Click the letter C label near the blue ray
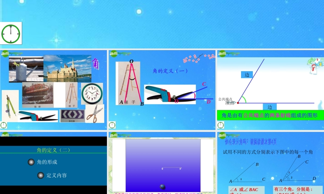Viewport: 324px width, 194px height. click(204, 84)
